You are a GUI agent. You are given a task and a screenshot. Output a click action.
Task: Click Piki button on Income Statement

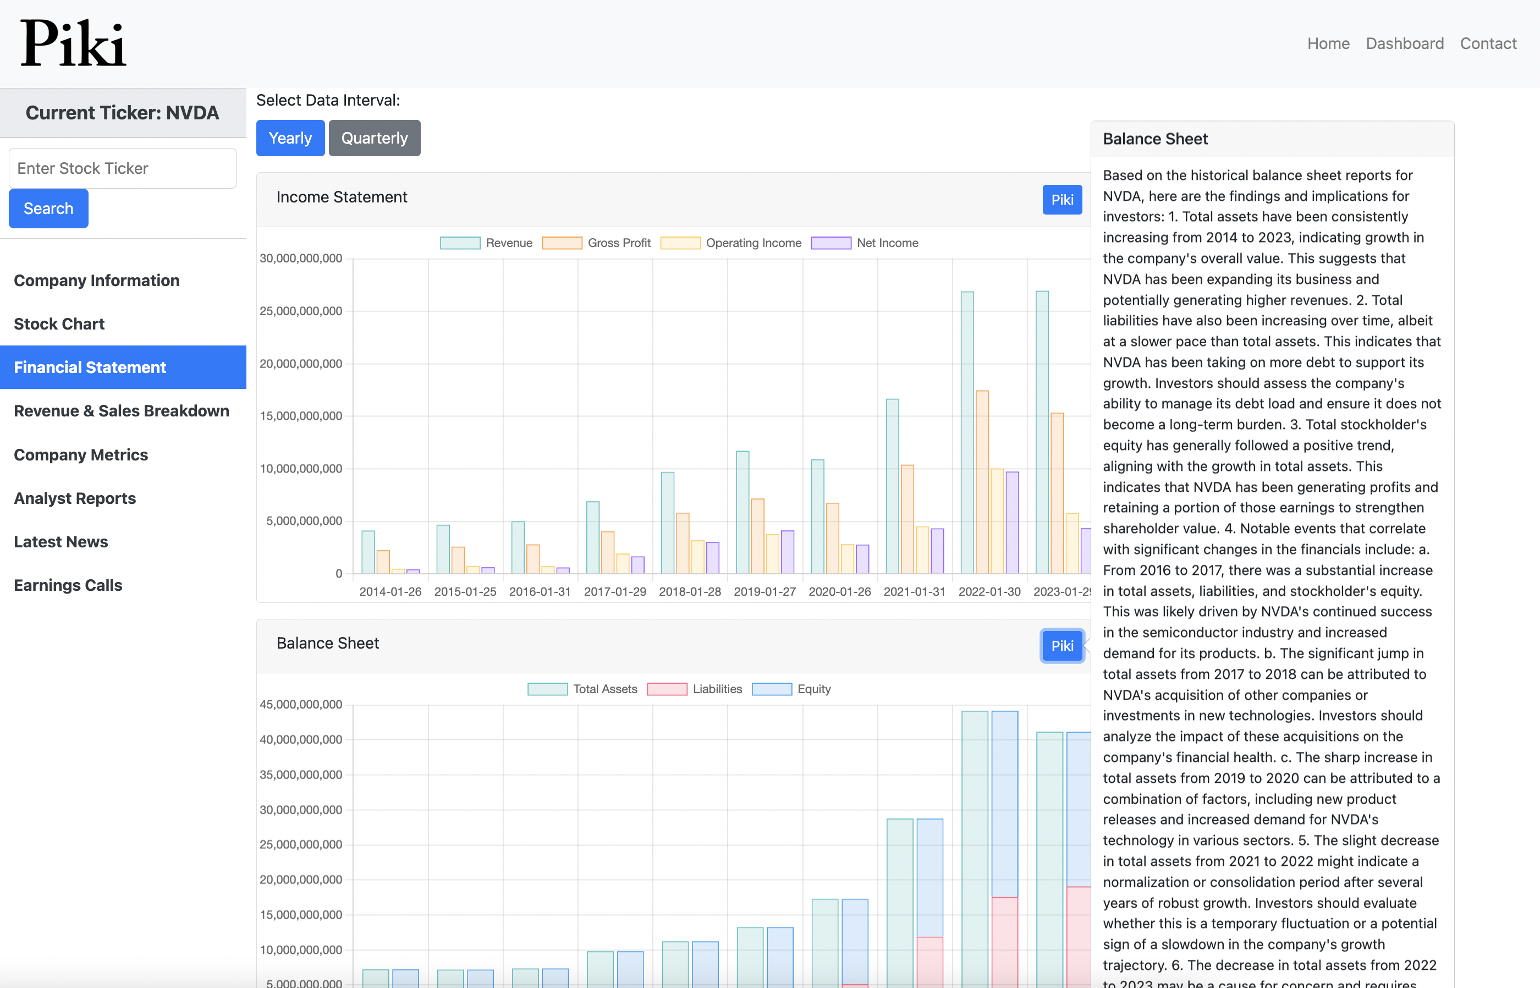tap(1062, 200)
